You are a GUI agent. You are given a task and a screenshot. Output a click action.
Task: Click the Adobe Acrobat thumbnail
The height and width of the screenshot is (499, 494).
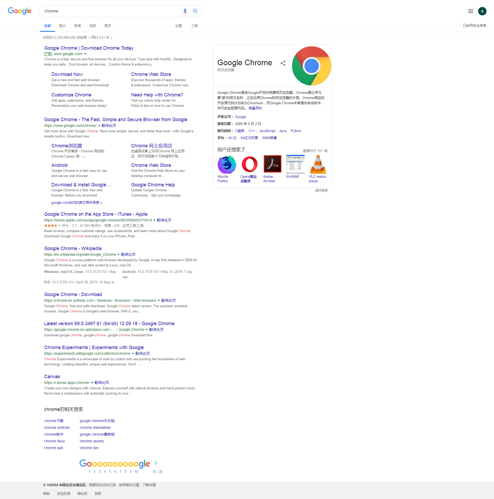(x=272, y=164)
